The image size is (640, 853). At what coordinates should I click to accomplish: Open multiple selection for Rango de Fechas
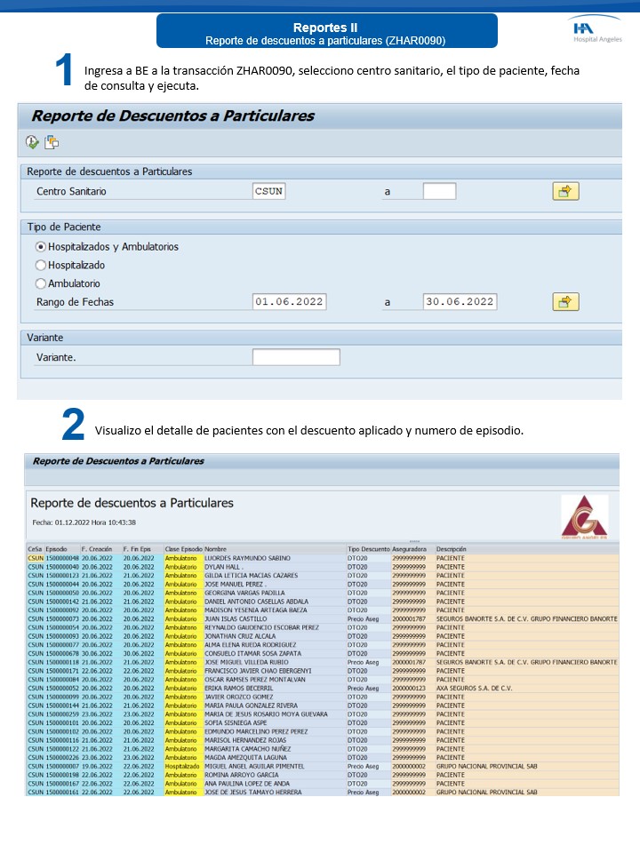pos(565,301)
